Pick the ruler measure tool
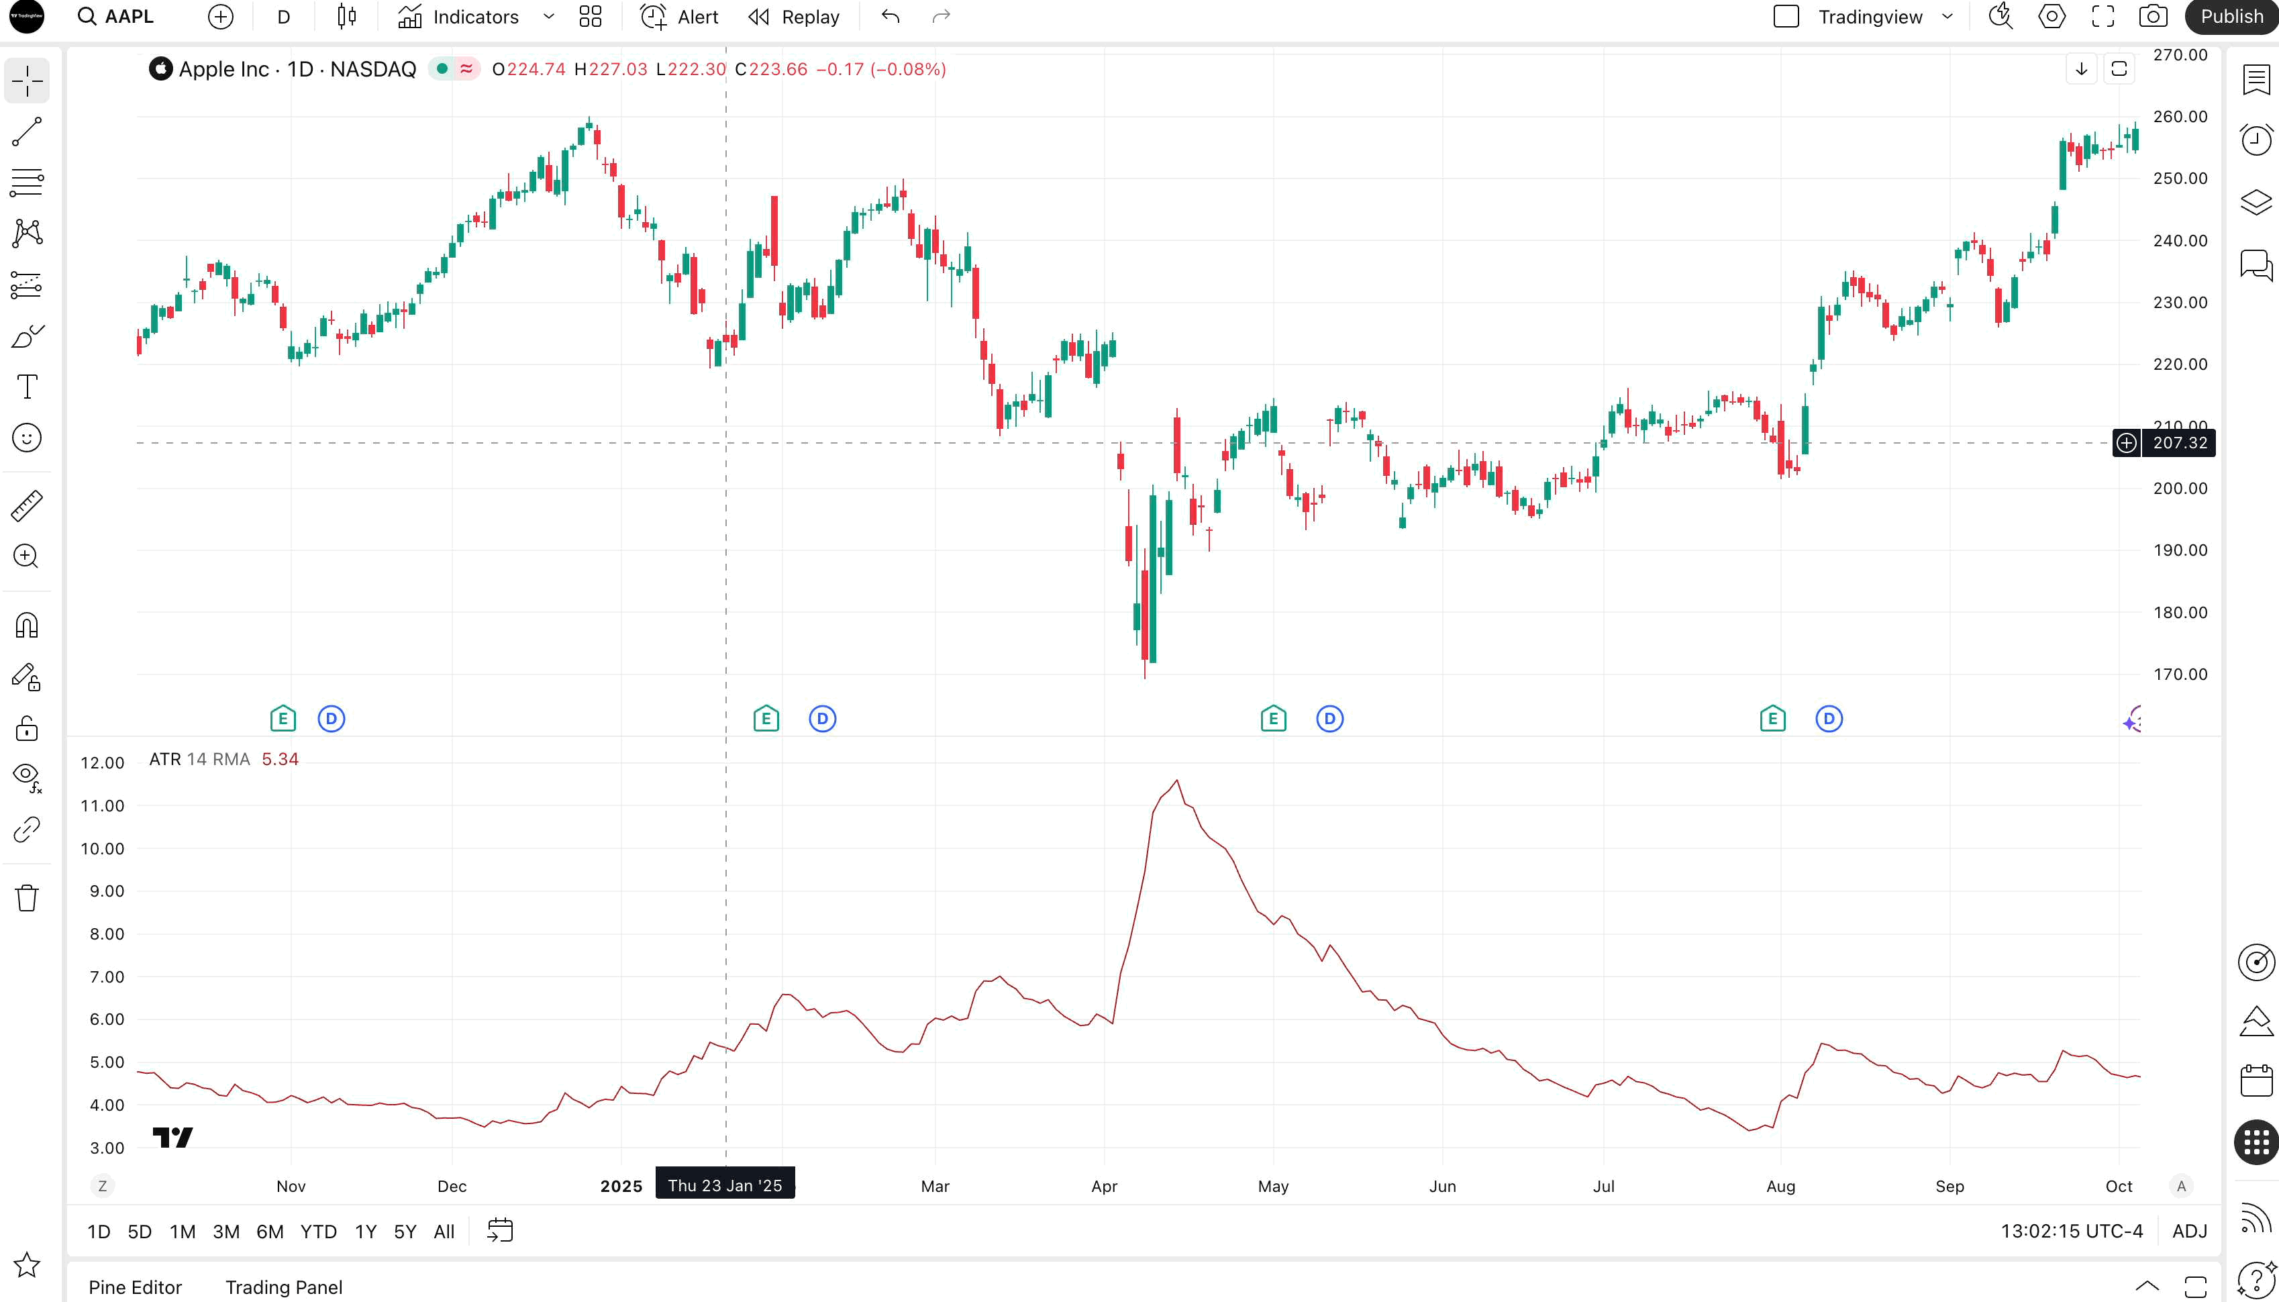The height and width of the screenshot is (1302, 2279). click(x=27, y=505)
